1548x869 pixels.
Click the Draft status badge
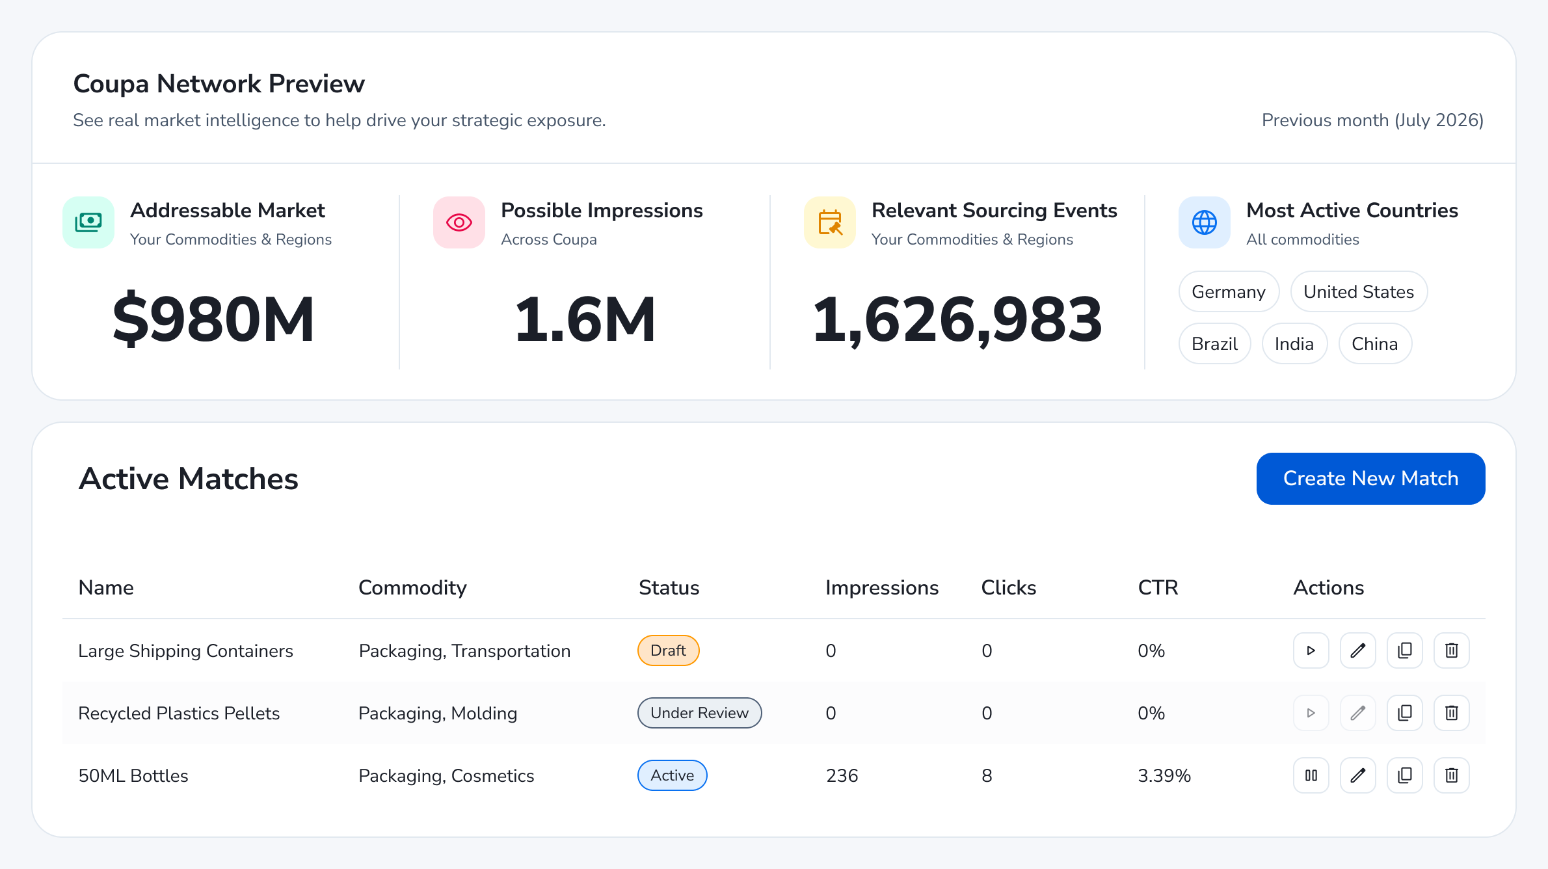tap(668, 650)
